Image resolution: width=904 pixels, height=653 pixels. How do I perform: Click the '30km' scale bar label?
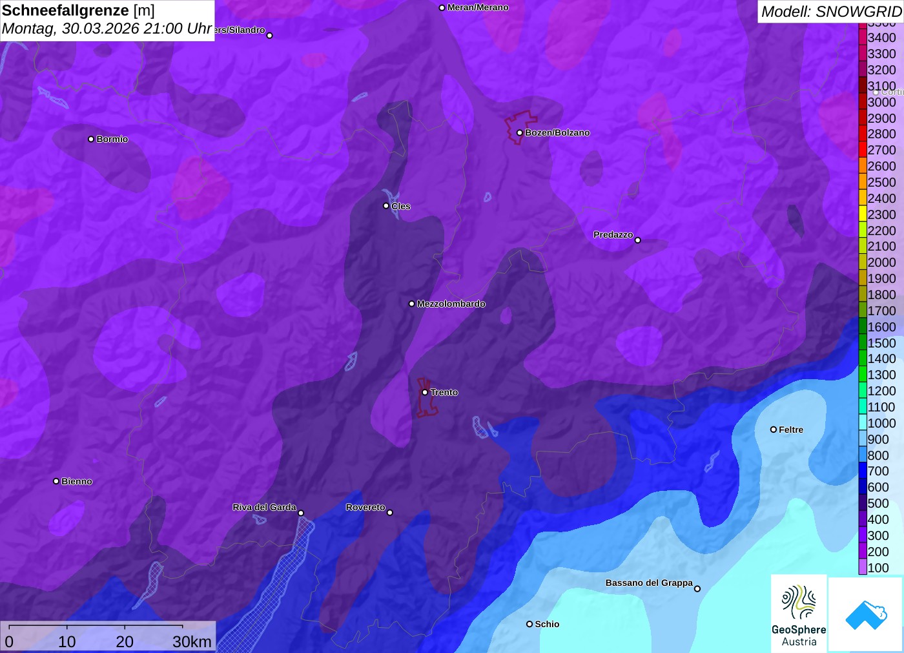point(192,641)
